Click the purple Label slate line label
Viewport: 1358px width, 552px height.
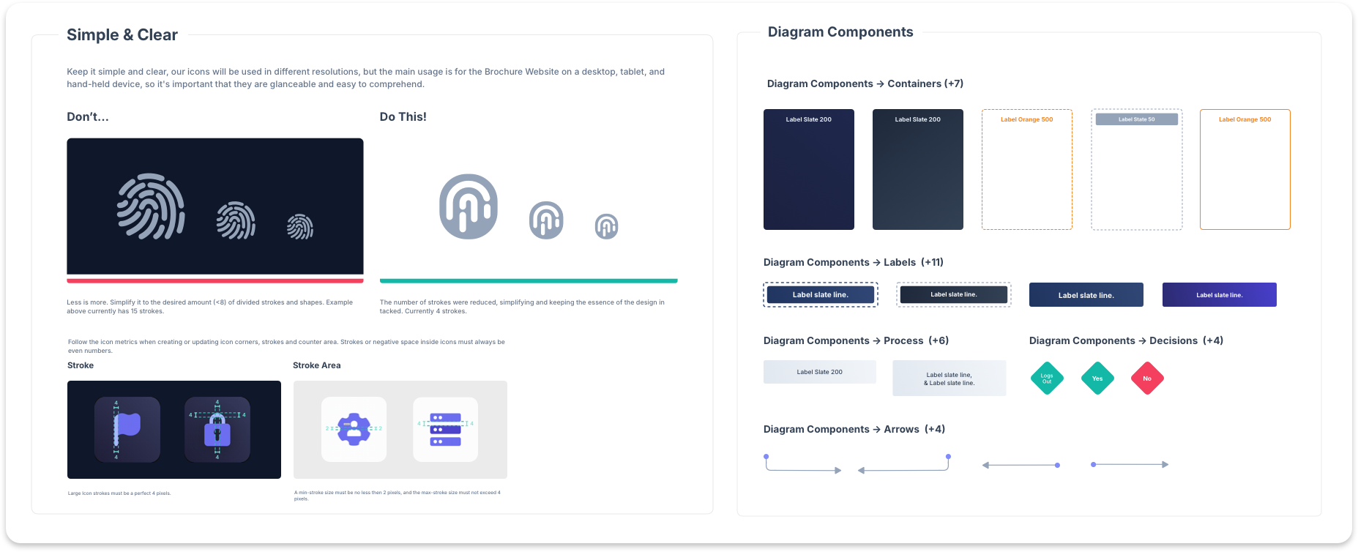tap(1220, 295)
